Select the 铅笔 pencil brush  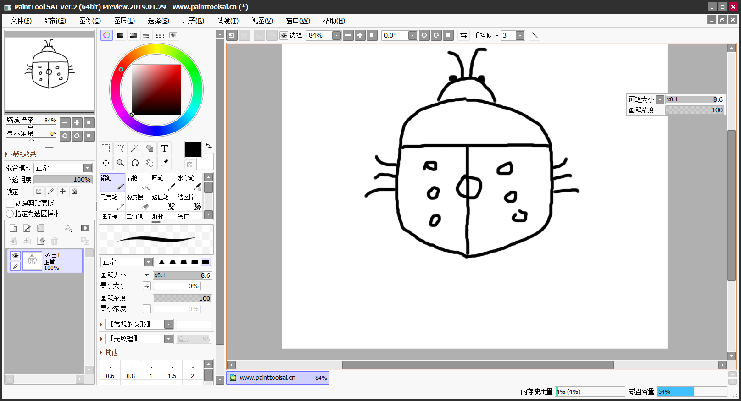(x=112, y=182)
